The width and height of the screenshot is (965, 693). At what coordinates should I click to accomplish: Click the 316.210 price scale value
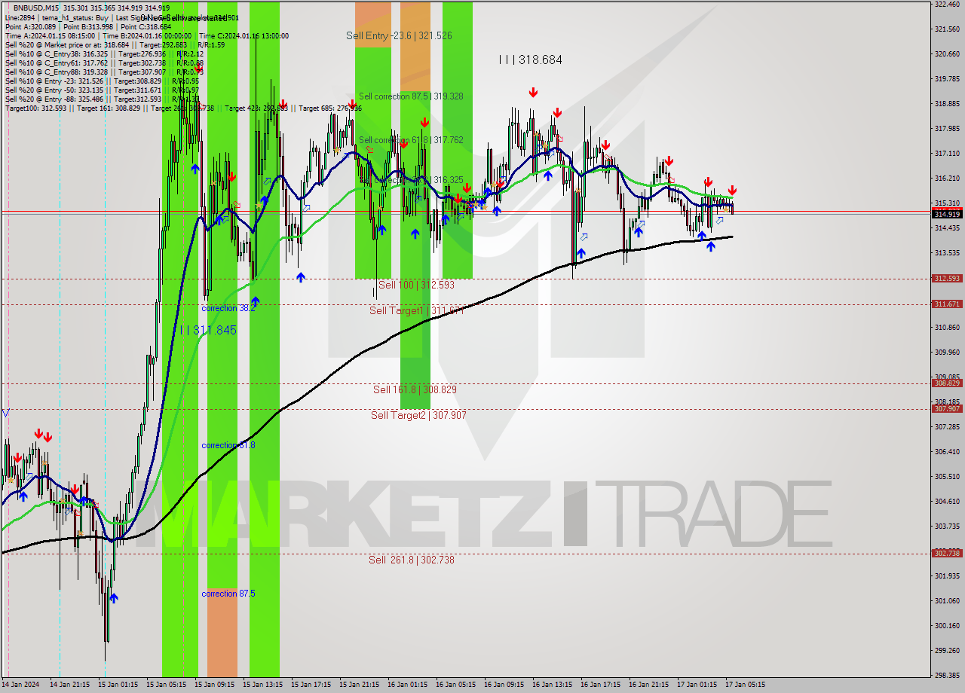pyautogui.click(x=947, y=179)
